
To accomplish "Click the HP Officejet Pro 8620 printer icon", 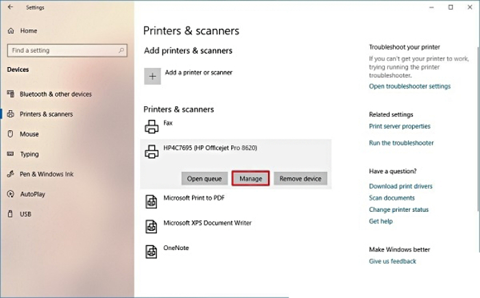I will click(152, 151).
